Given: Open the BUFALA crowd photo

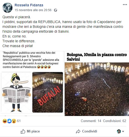Looking at the screenshot, I should [x=47, y=92].
